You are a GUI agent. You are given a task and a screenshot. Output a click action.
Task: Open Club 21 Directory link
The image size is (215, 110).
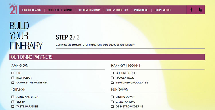[x=117, y=10]
